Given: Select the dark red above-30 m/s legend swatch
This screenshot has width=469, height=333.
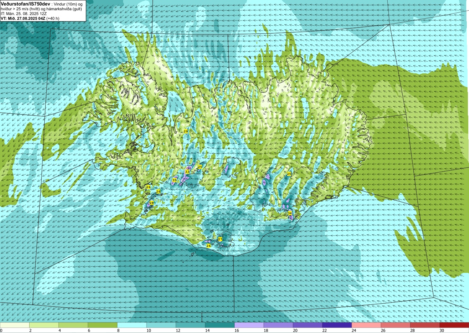Looking at the screenshot, I should pyautogui.click(x=454, y=325).
